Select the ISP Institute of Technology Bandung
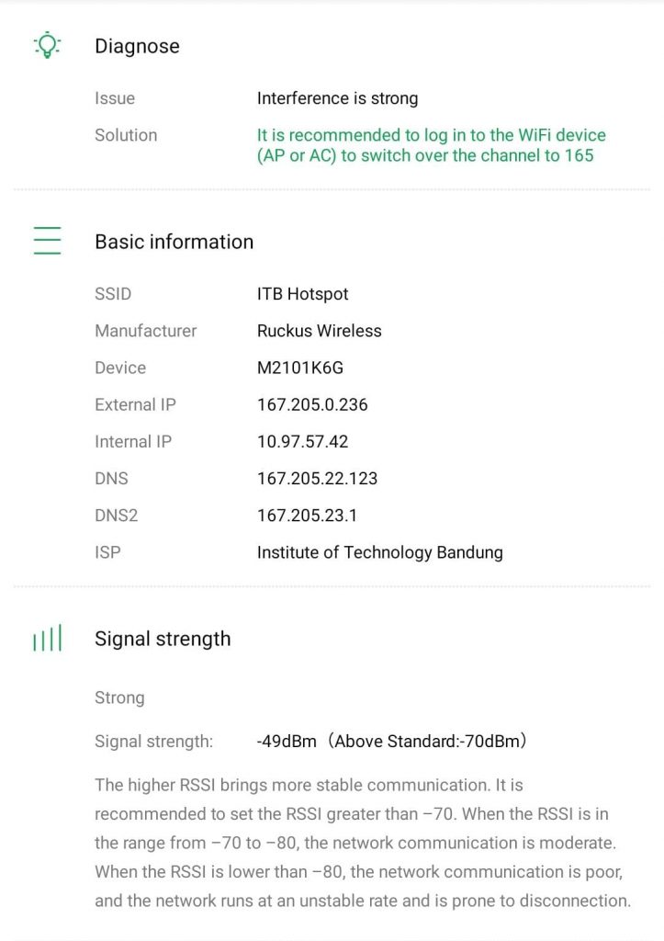 tap(379, 552)
